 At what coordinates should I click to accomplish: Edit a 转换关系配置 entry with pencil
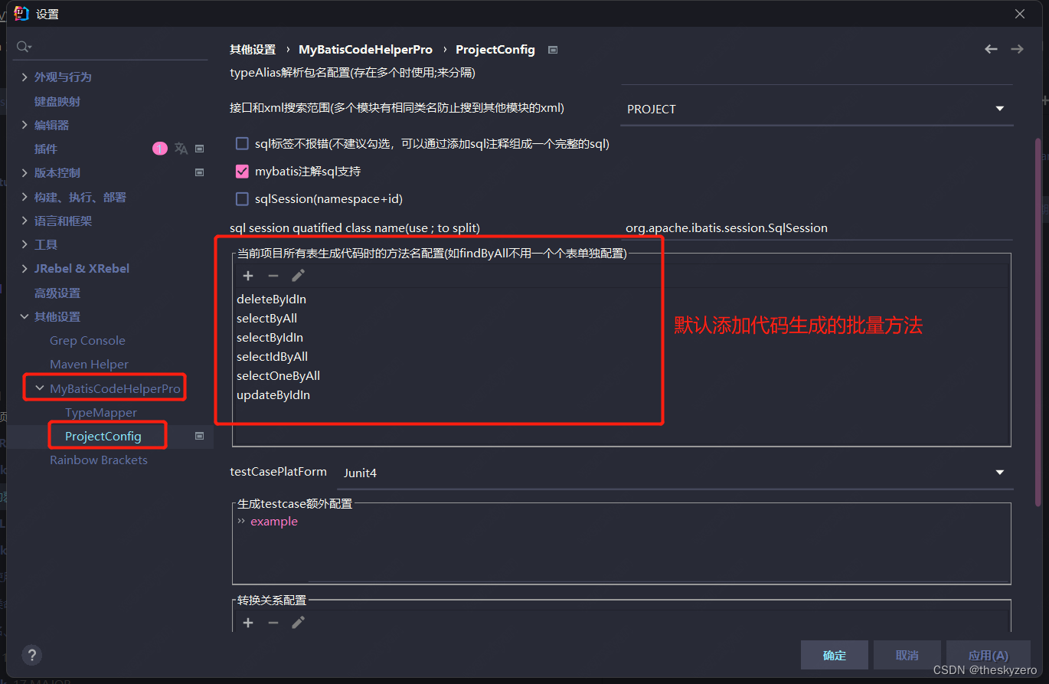[299, 623]
